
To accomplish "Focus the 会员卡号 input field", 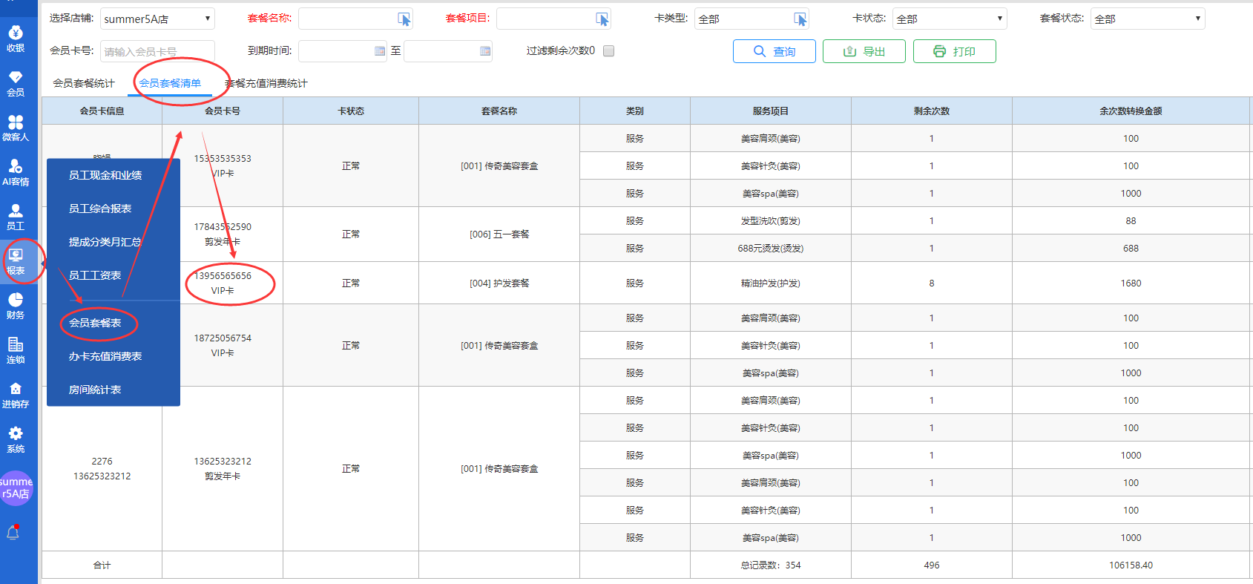I will tap(157, 51).
